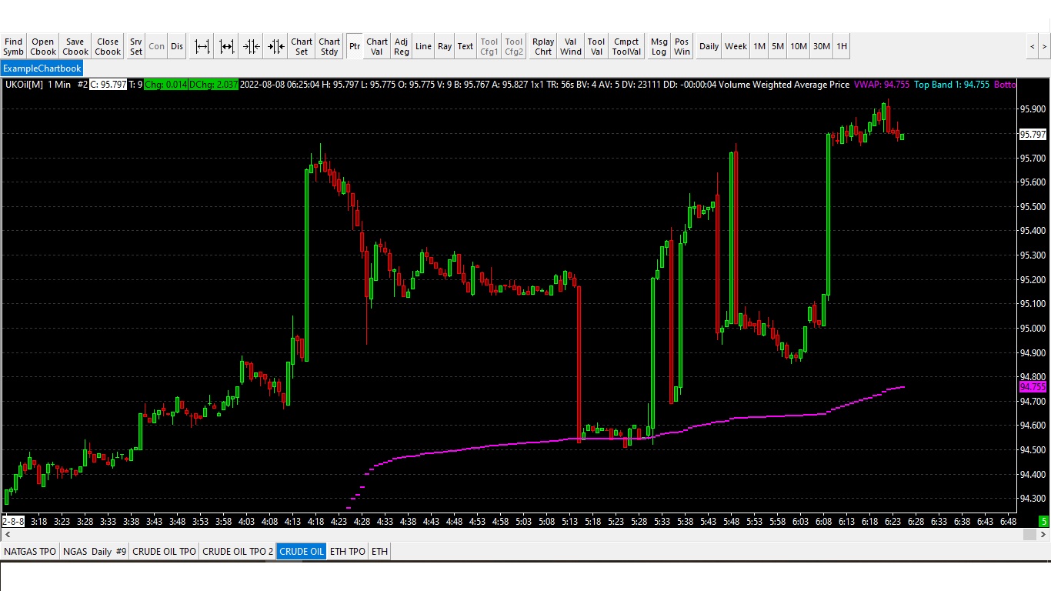This screenshot has height=591, width=1051.
Task: Toggle the Cmpct ToolVal window
Action: (626, 47)
